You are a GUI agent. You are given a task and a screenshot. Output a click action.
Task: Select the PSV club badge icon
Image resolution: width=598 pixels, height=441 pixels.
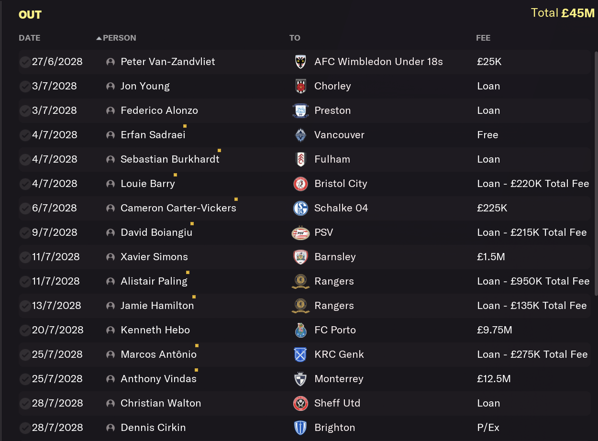(x=300, y=233)
